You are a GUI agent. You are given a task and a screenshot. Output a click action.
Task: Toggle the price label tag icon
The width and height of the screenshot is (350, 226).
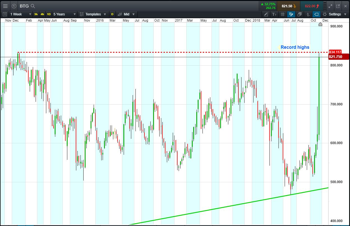[x=316, y=14]
